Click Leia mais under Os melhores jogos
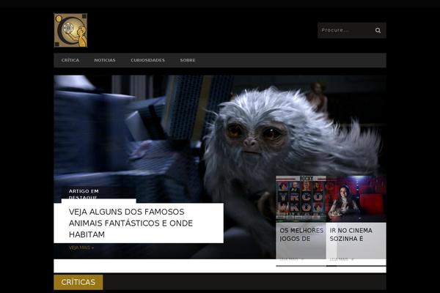The image size is (440, 293). coord(292,259)
